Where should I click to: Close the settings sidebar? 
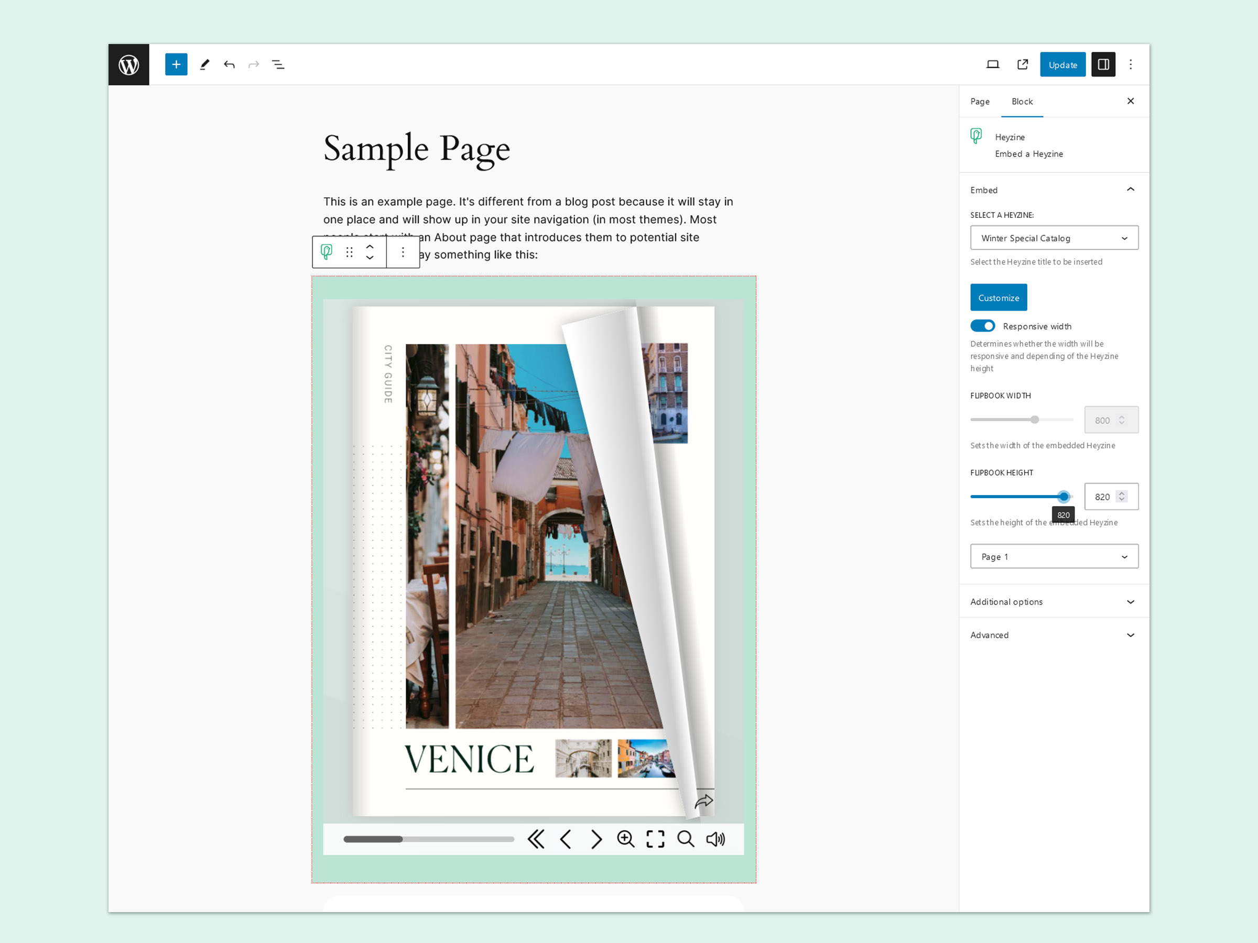pos(1131,101)
